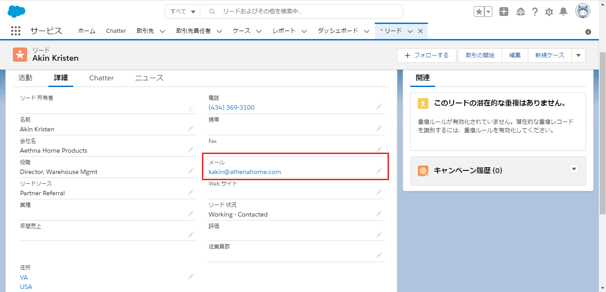The width and height of the screenshot is (606, 292).
Task: Switch to the 活動 tab
Action: pos(25,78)
